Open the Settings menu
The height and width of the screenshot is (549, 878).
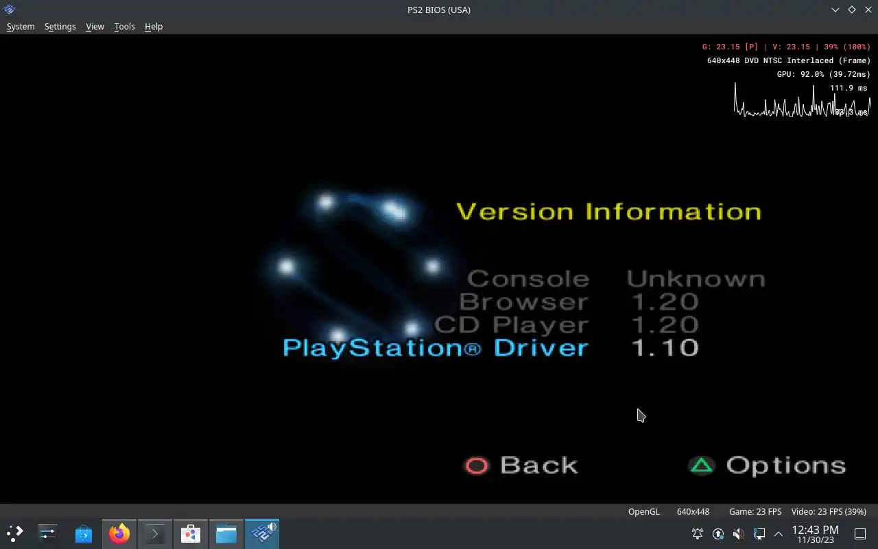[x=60, y=26]
